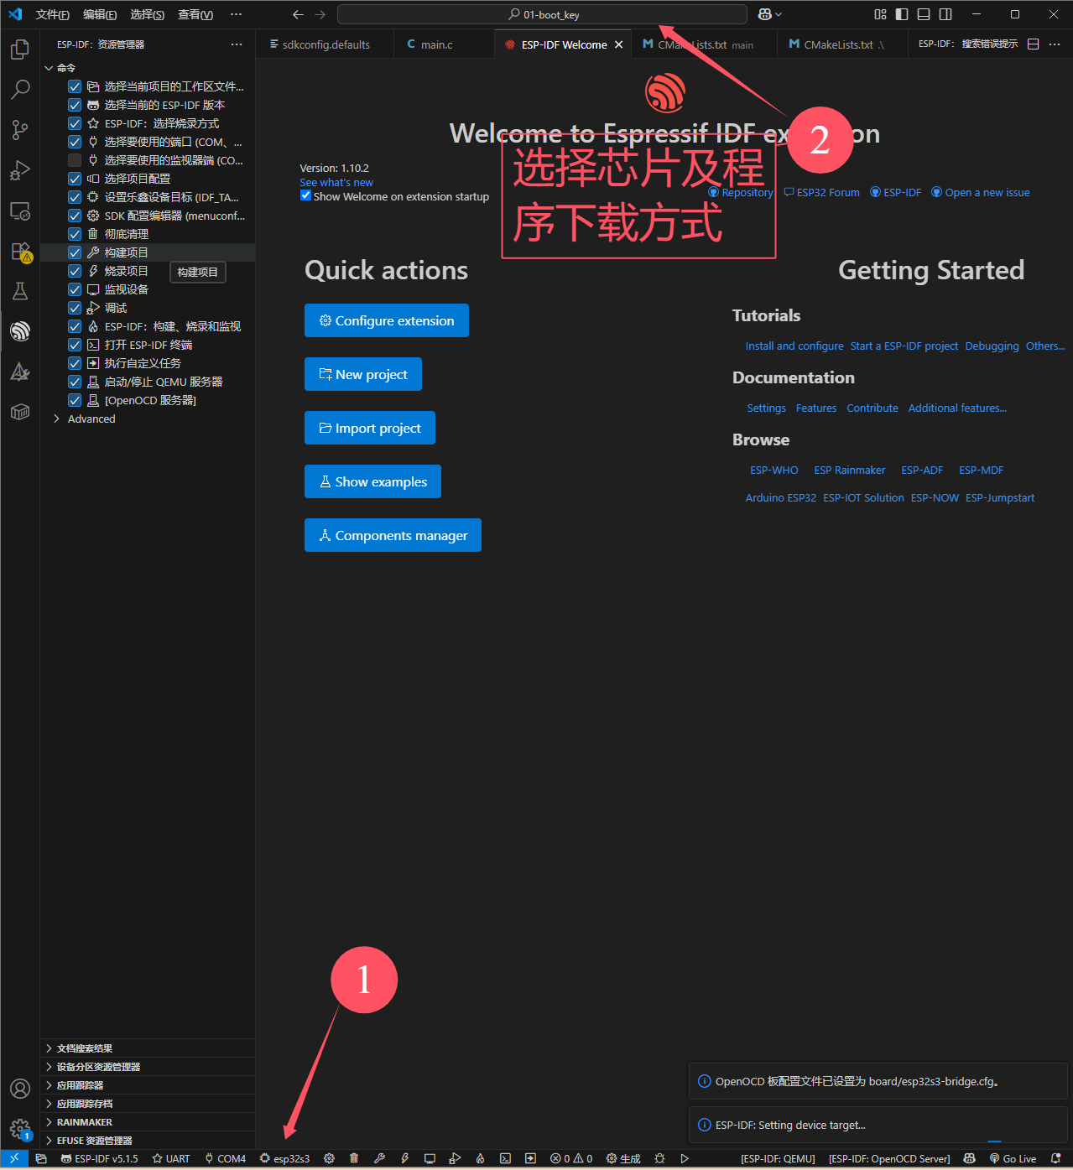Click the COM4 port in the status bar
Screen dimensions: 1073x1170
(x=225, y=1158)
